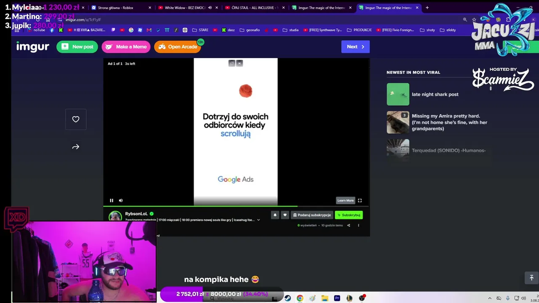Image resolution: width=539 pixels, height=303 pixels.
Task: Switch to the first Imgur tab
Action: tap(321, 8)
